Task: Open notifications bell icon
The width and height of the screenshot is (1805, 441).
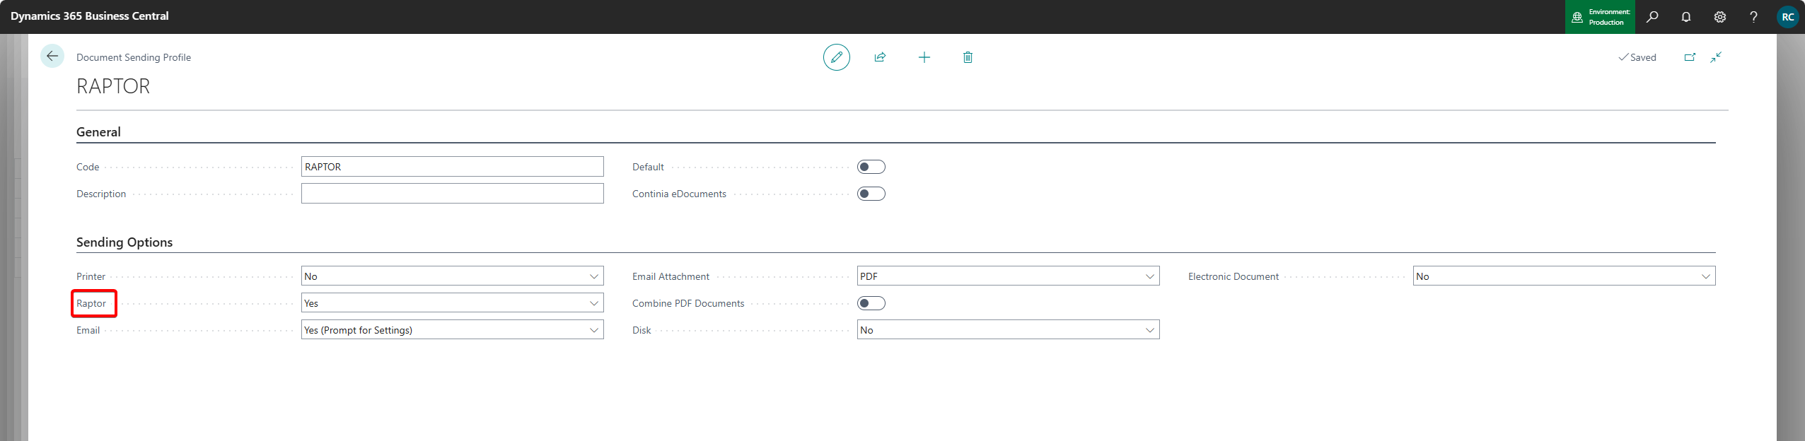Action: click(1686, 17)
